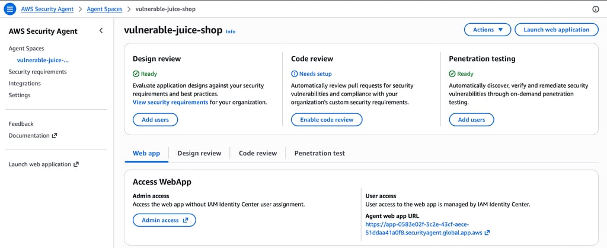Click the Needs setup status icon

tap(295, 74)
